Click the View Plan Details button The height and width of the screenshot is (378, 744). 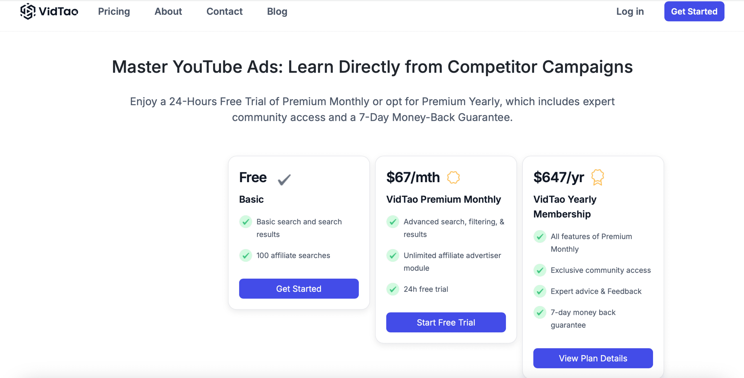(593, 358)
